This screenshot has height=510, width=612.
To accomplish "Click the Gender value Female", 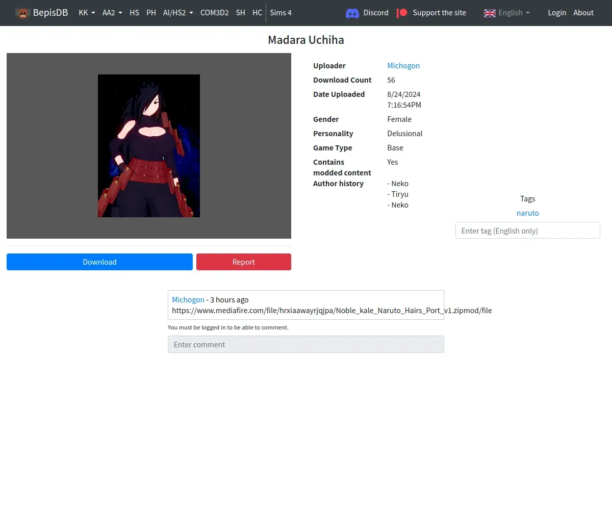I will pyautogui.click(x=399, y=119).
